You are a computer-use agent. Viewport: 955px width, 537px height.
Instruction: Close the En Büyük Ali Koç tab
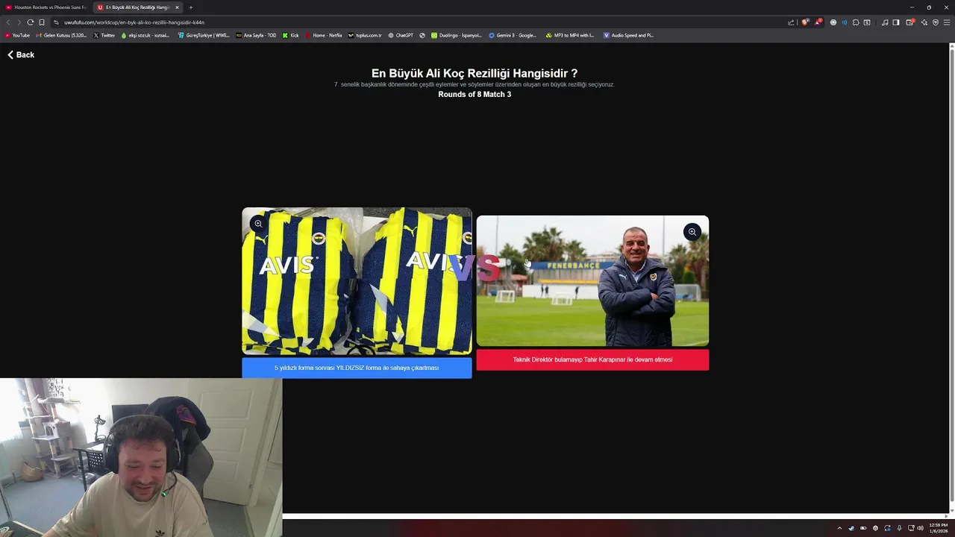(177, 7)
